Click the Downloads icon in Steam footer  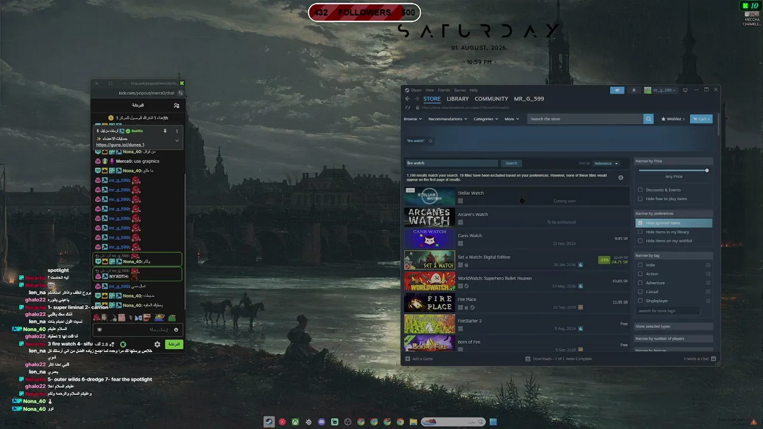pyautogui.click(x=528, y=359)
